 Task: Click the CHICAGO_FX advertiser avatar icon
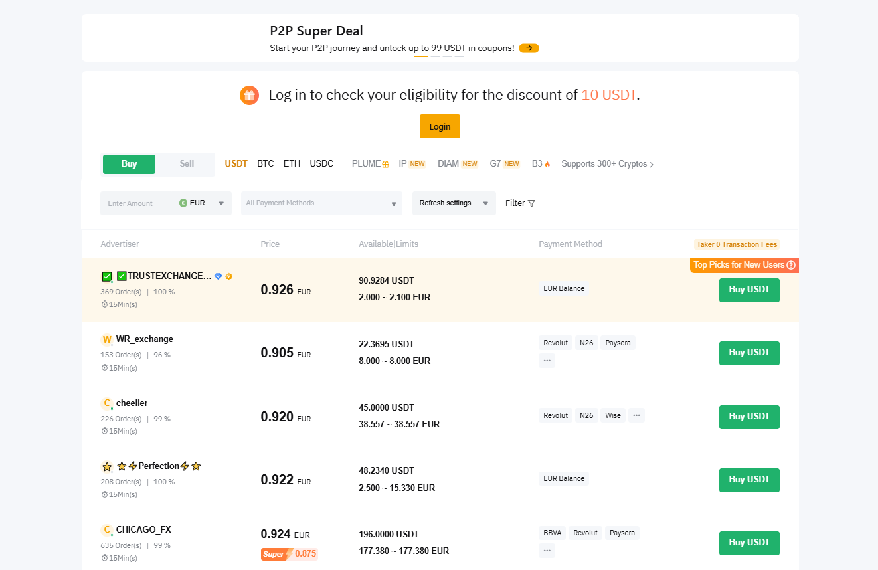tap(107, 530)
